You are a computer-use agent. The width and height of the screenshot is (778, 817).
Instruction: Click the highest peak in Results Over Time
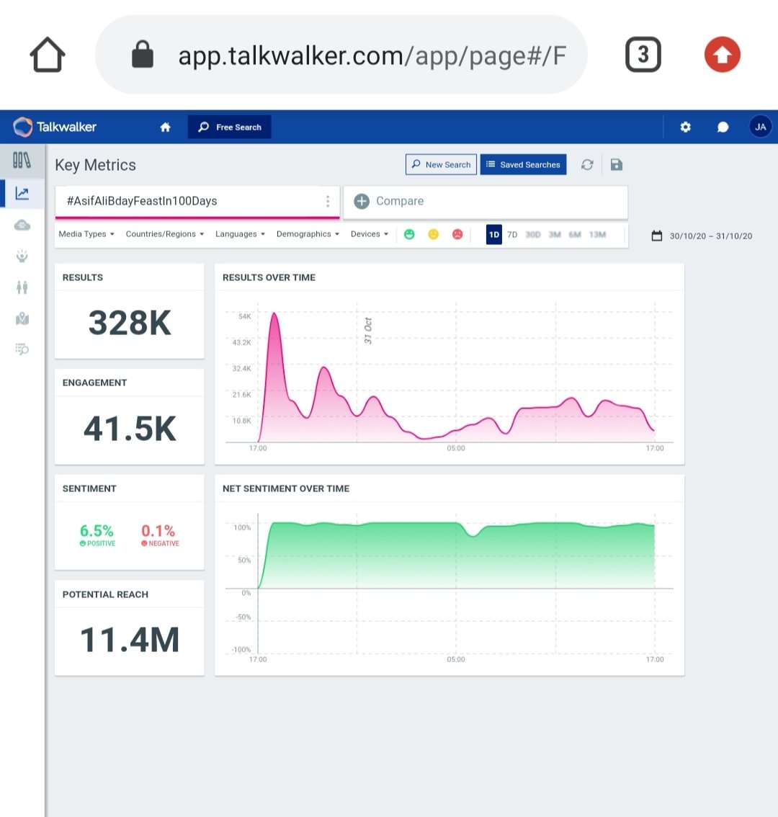point(274,313)
